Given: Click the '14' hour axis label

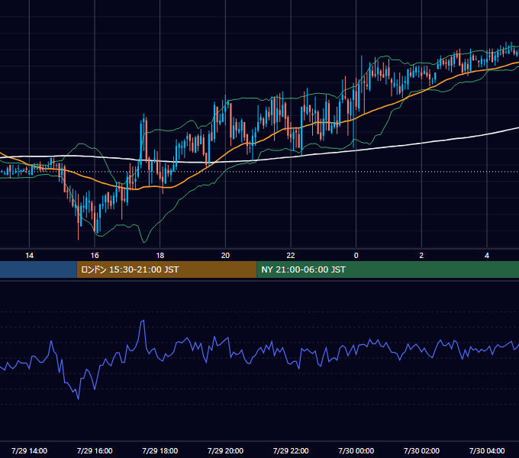Looking at the screenshot, I should click(x=30, y=256).
